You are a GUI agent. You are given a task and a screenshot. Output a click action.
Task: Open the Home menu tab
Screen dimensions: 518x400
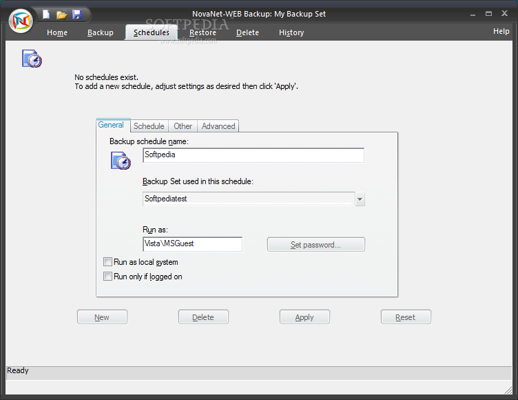click(57, 32)
